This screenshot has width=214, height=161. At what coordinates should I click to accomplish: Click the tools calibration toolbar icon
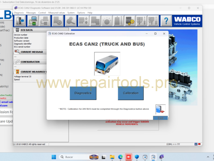pyautogui.click(x=142, y=21)
